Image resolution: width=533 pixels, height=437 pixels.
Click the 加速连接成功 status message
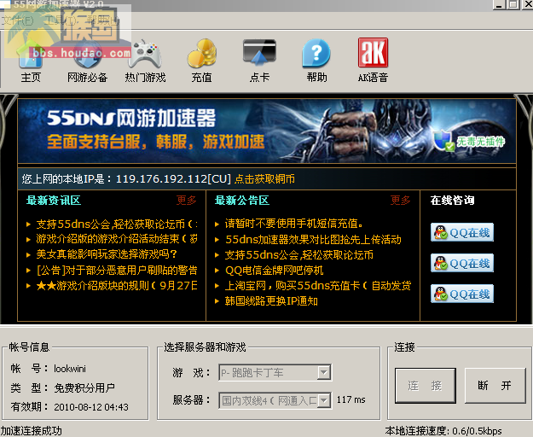coord(32,431)
